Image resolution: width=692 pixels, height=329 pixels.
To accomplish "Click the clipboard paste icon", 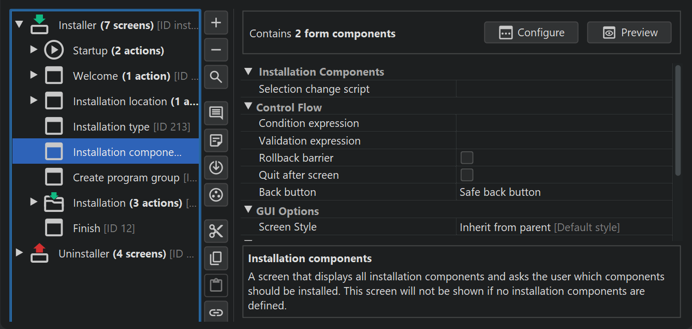I will tap(216, 285).
